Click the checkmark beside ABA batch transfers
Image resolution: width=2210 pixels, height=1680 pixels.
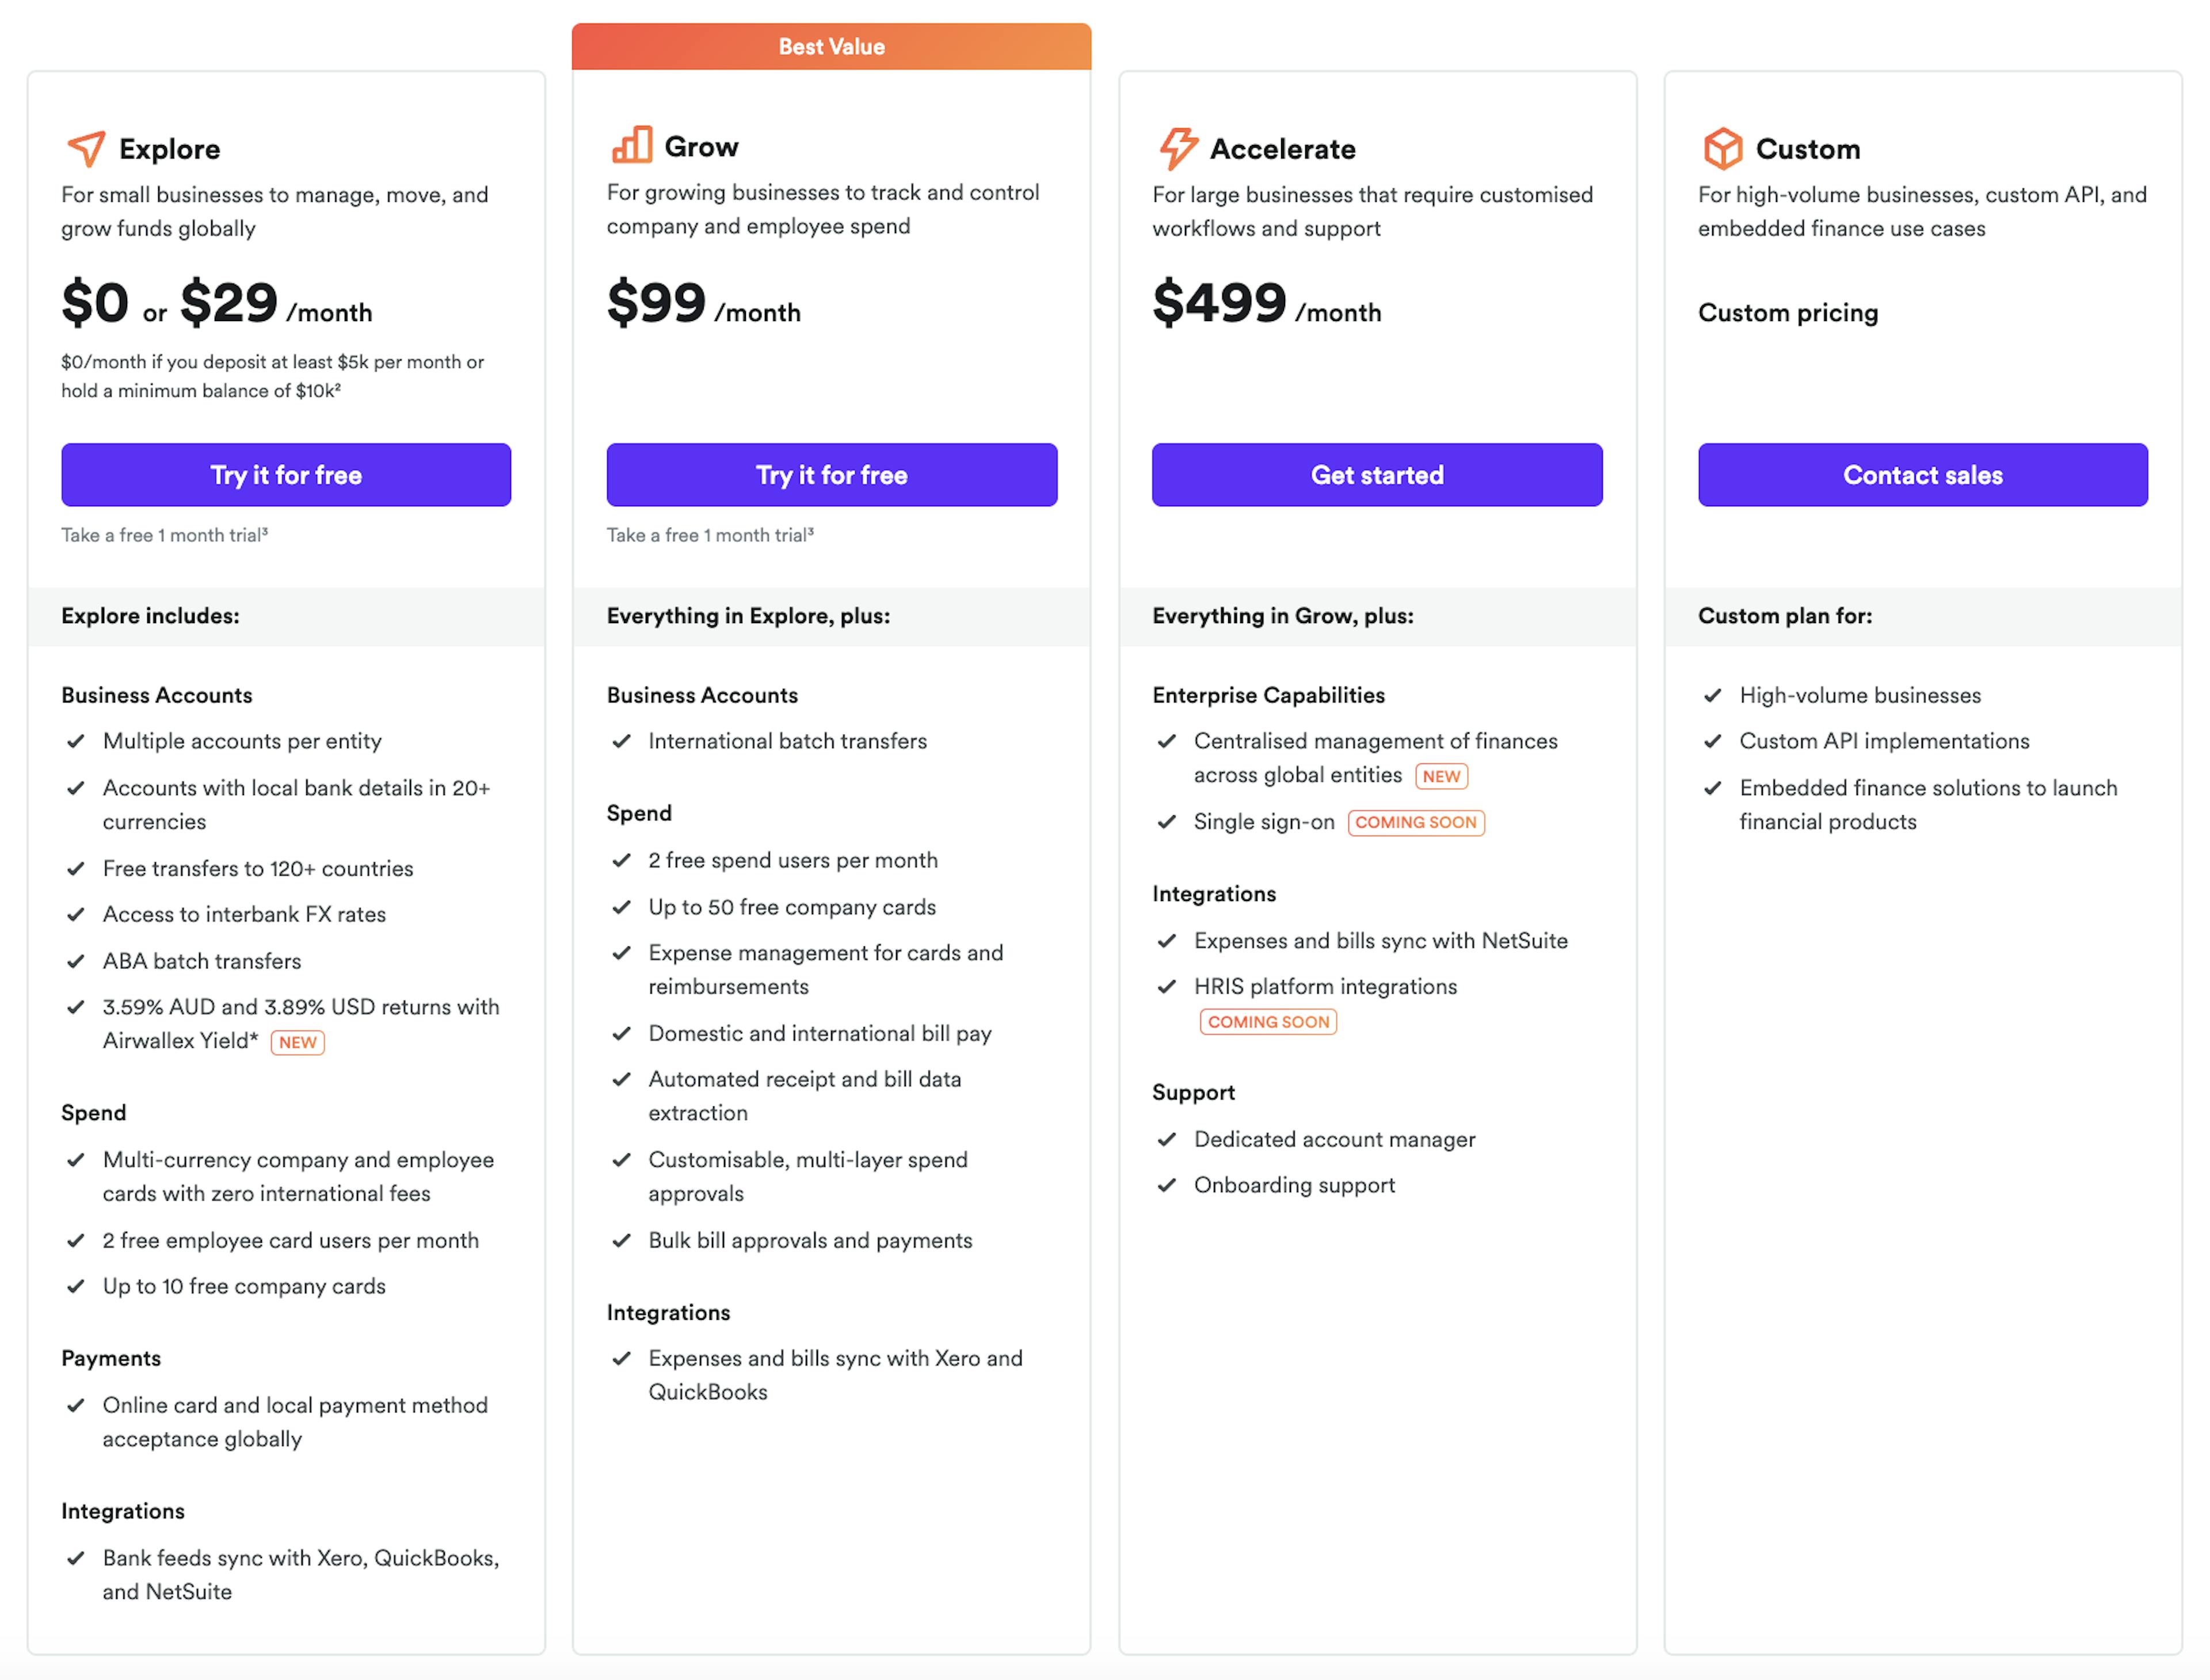77,961
